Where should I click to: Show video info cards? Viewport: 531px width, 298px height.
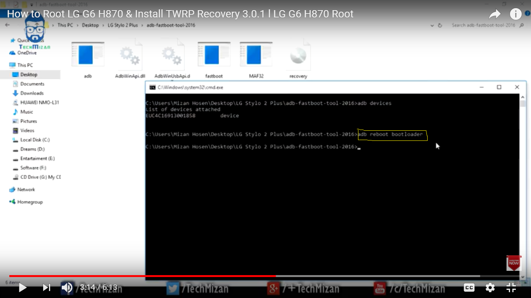pos(515,14)
